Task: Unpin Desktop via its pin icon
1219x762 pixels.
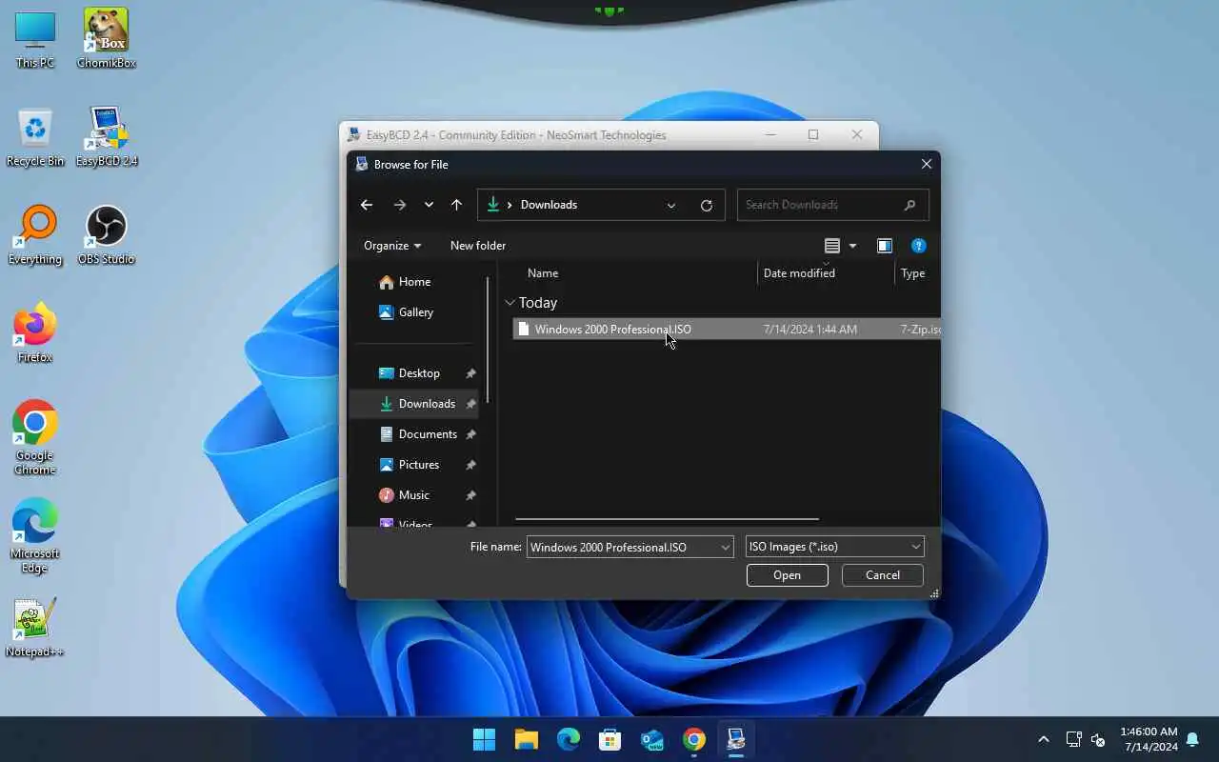Action: tap(470, 373)
